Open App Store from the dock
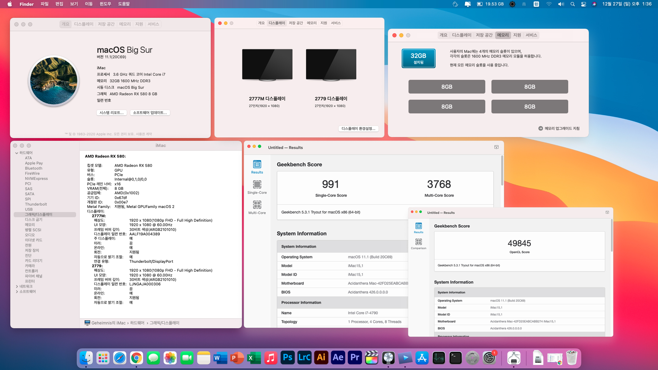Viewport: 658px width, 370px height. (422, 358)
